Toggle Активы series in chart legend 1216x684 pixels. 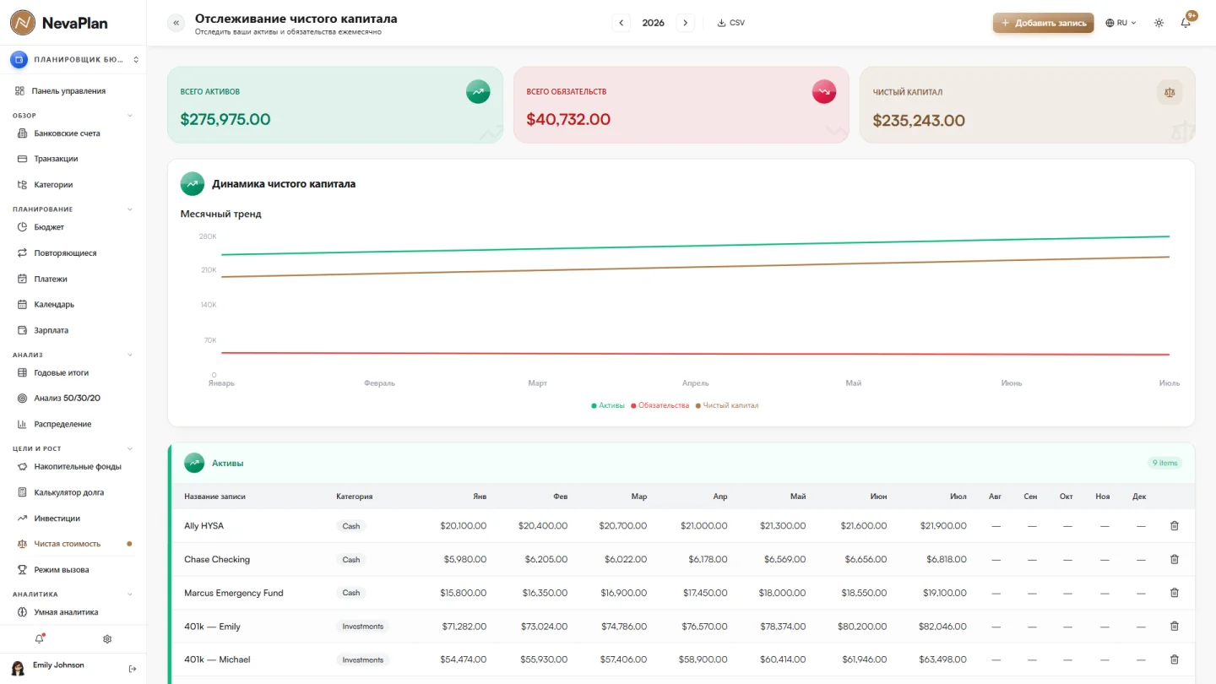point(608,405)
